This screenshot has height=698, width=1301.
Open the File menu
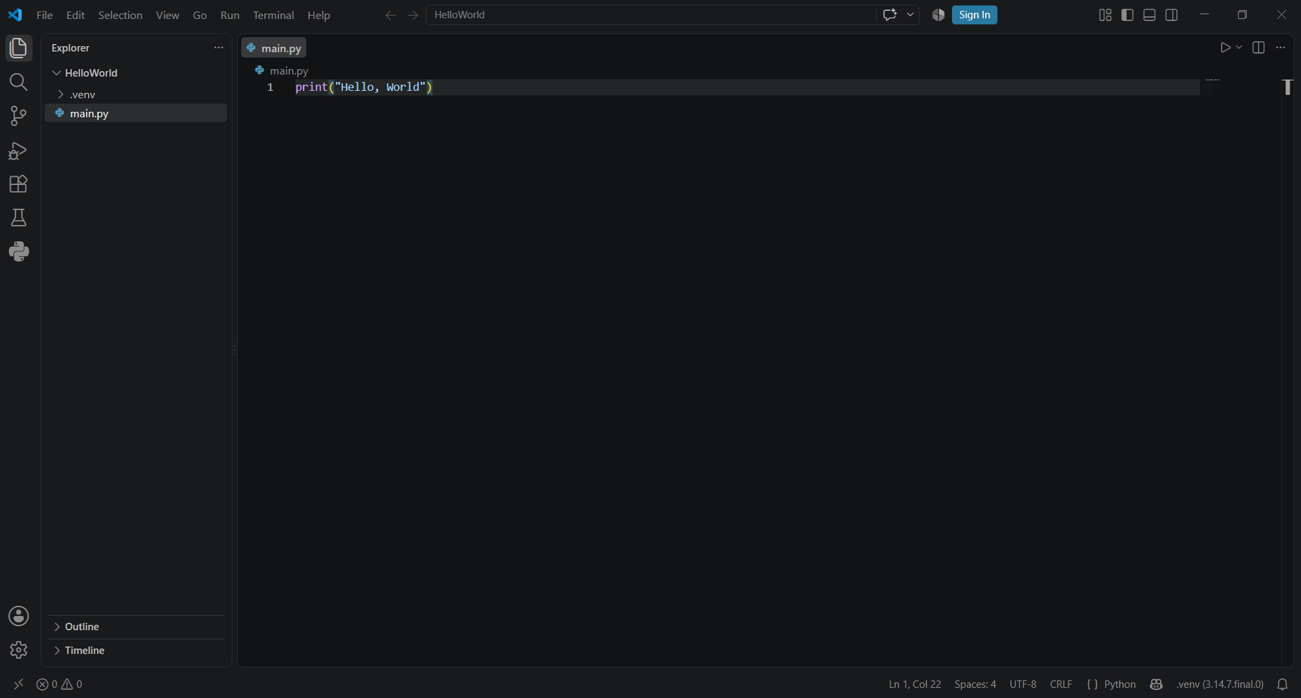(x=44, y=15)
